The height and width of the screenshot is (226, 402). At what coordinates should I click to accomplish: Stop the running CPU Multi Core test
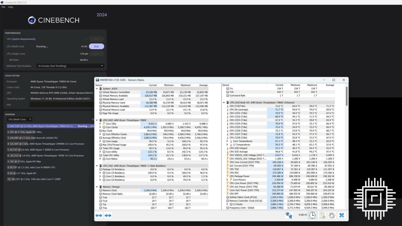[96, 47]
